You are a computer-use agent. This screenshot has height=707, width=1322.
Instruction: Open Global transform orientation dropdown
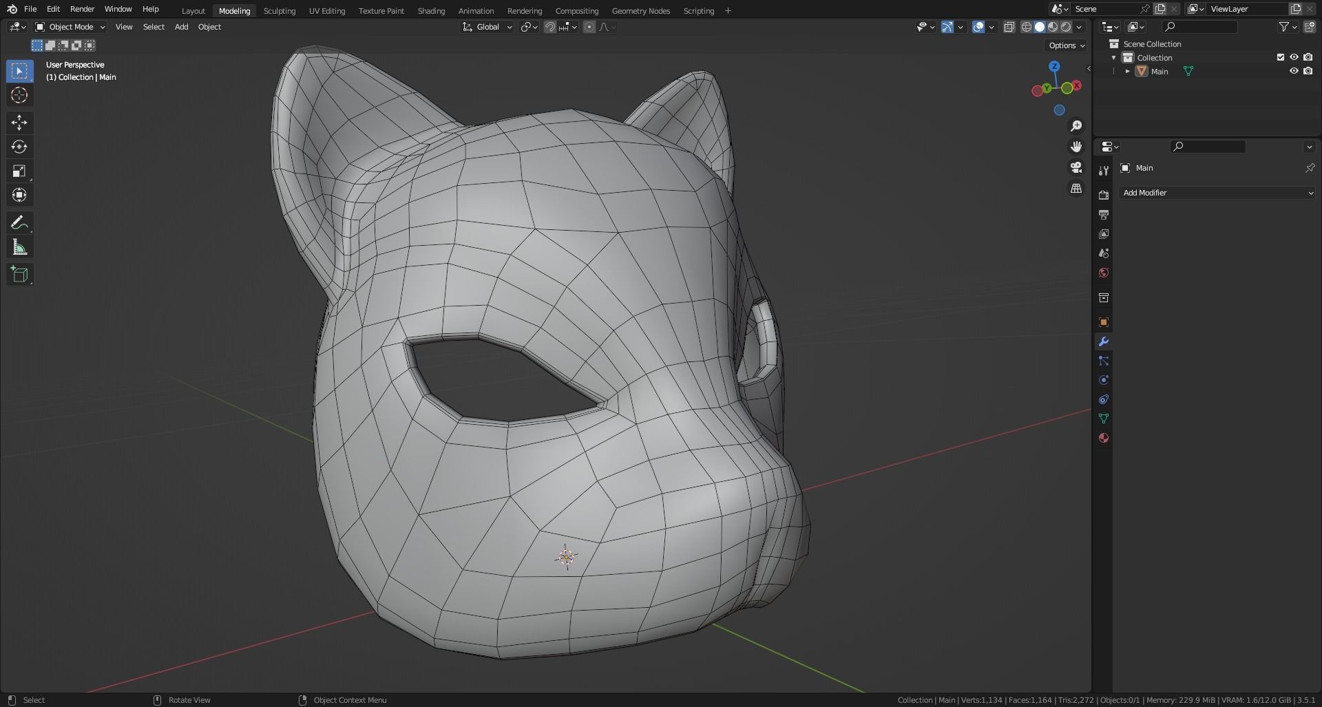[x=487, y=27]
